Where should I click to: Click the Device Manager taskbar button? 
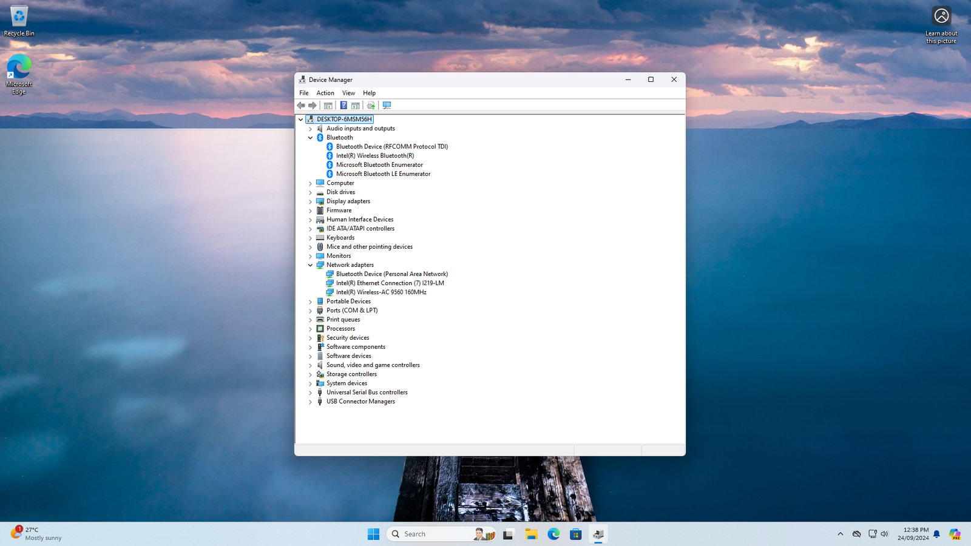coord(598,534)
